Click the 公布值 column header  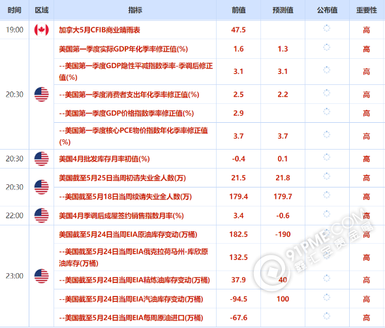327,10
